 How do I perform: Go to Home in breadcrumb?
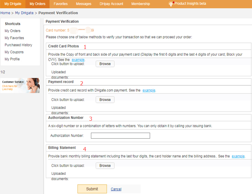pyautogui.click(x=5, y=13)
